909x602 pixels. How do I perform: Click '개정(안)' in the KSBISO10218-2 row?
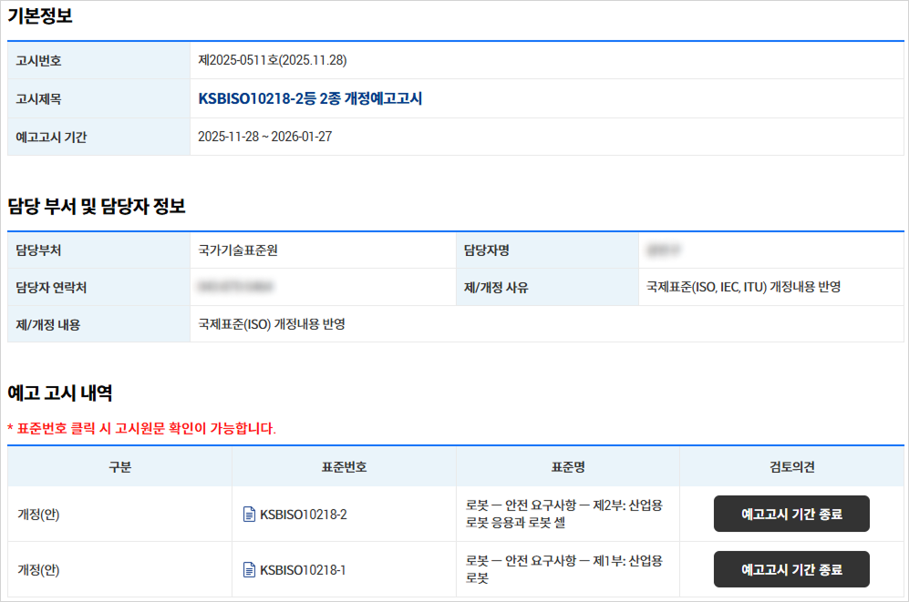tap(38, 514)
